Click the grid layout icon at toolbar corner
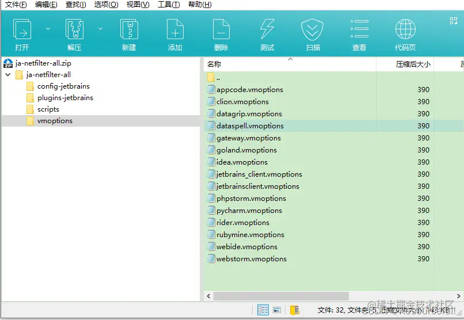Viewport: 464px width, 320px height. 453,21
